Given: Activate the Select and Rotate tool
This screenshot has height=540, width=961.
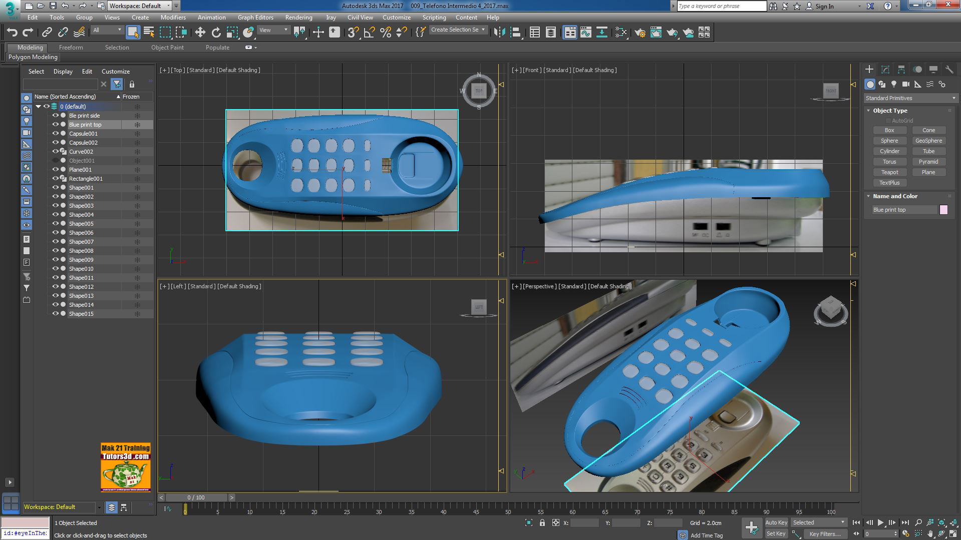Looking at the screenshot, I should [216, 32].
